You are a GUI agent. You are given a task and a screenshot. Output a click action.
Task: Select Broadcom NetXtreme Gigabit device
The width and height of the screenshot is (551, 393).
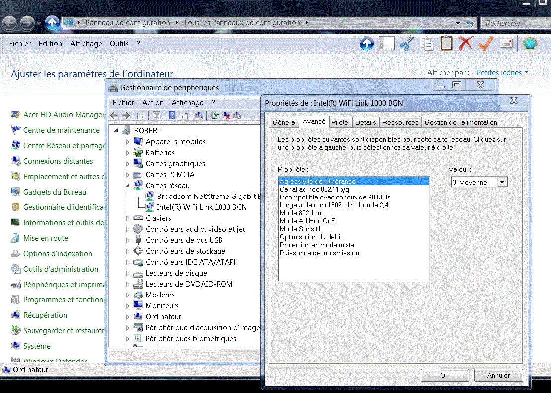point(209,196)
